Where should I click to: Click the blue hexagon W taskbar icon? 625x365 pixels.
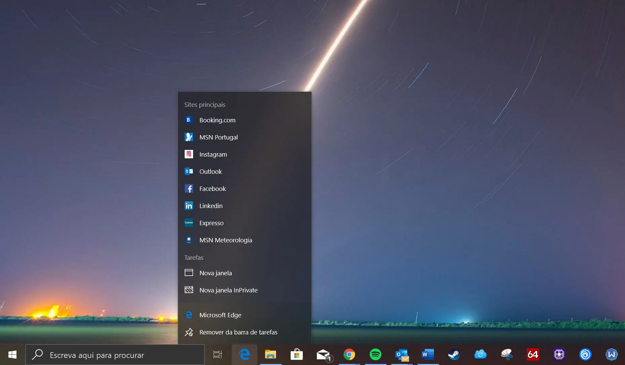612,355
